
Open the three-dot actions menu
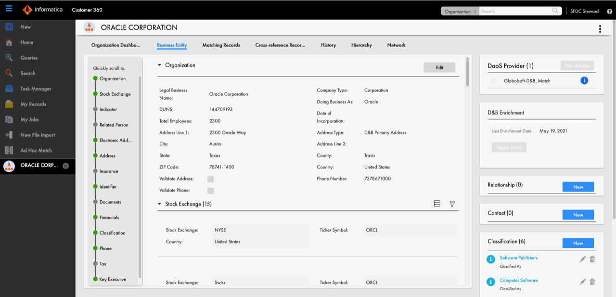click(x=600, y=29)
